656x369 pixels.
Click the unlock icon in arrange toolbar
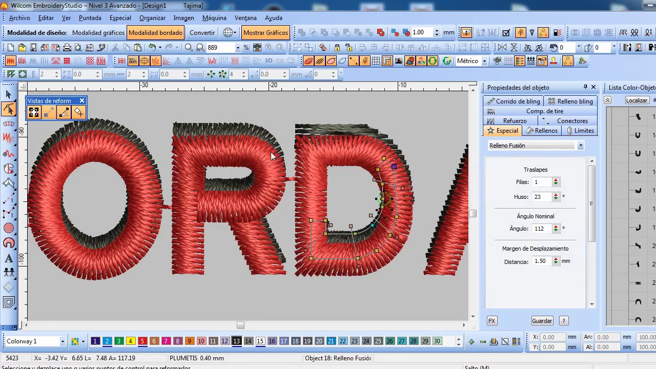348,47
